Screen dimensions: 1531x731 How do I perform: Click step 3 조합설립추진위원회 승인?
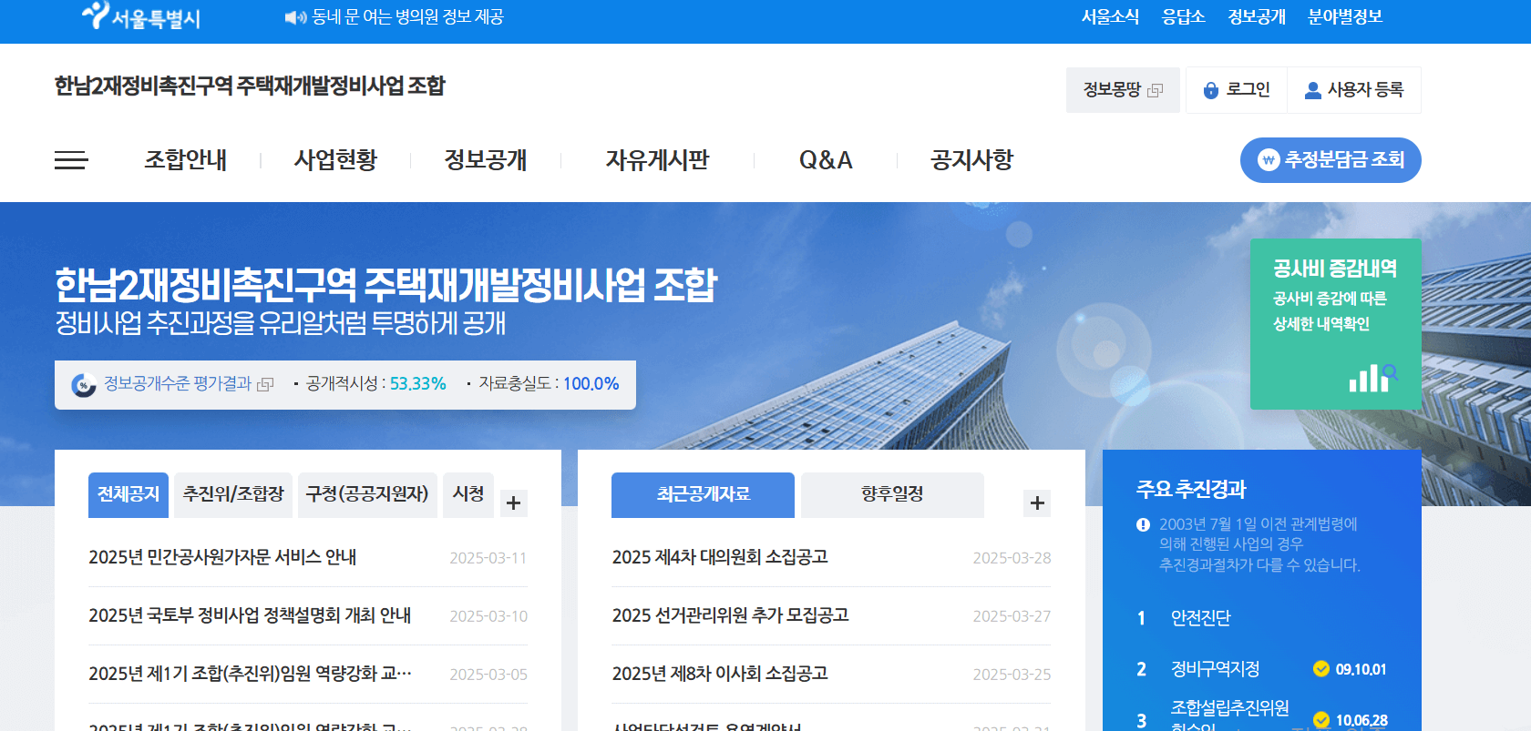pos(1229,716)
